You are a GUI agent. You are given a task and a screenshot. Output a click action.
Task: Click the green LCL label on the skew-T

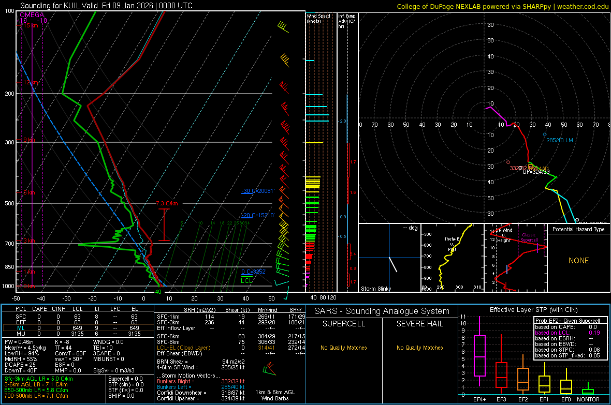pos(246,280)
